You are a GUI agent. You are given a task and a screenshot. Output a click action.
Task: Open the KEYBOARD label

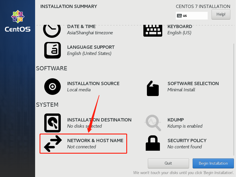[180, 27]
